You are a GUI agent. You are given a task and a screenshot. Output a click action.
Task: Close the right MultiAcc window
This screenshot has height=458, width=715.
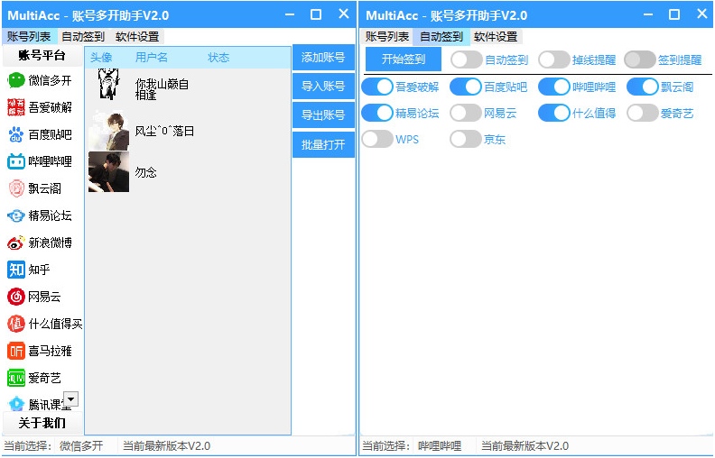coord(702,14)
